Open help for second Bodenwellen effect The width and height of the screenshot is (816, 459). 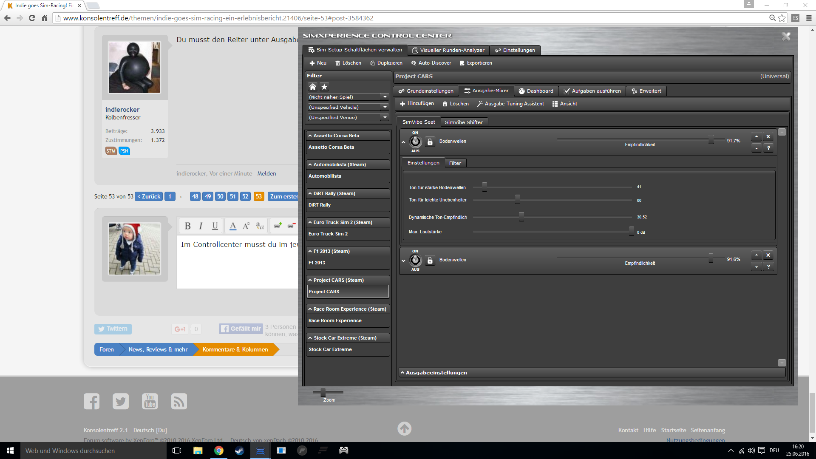tap(768, 266)
